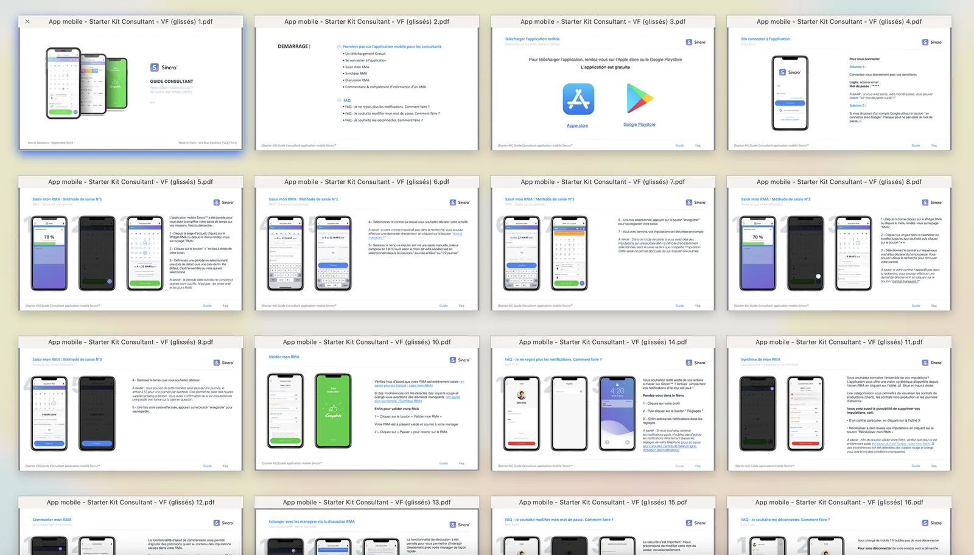Click the 'Faq' footer link in 8.pdf
The image size is (974, 555).
[934, 305]
